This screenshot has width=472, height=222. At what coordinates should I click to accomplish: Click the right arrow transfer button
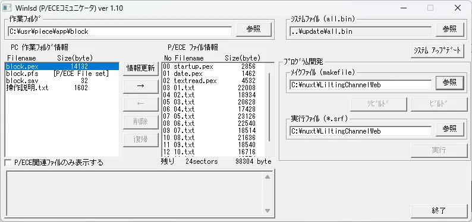point(140,87)
